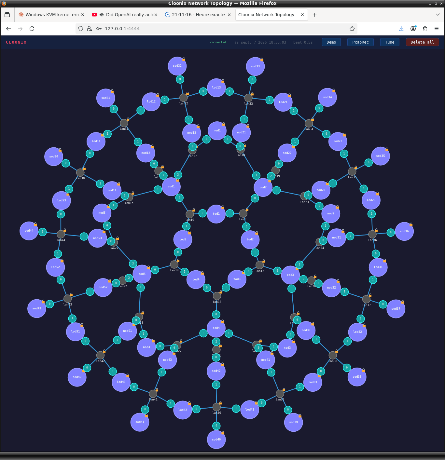Select the sod36 node
The width and height of the screenshot is (445, 460).
coord(404,231)
